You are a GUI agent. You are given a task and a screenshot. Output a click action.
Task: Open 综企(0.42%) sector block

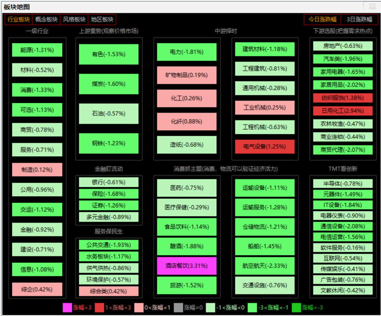click(x=37, y=289)
